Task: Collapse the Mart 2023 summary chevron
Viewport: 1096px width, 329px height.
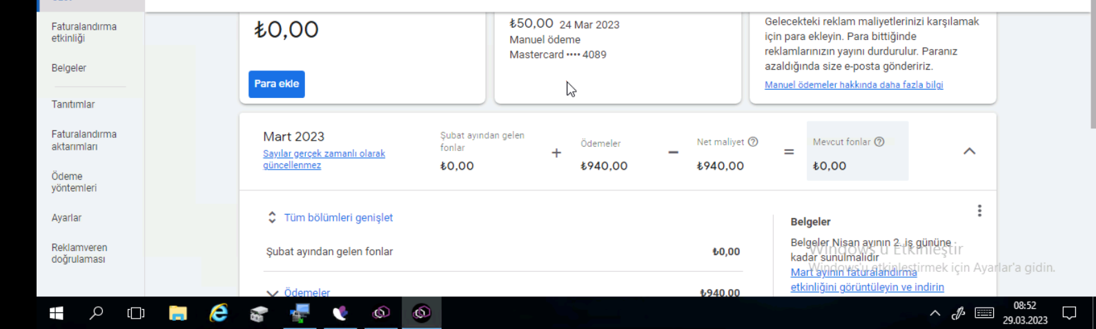Action: [970, 151]
